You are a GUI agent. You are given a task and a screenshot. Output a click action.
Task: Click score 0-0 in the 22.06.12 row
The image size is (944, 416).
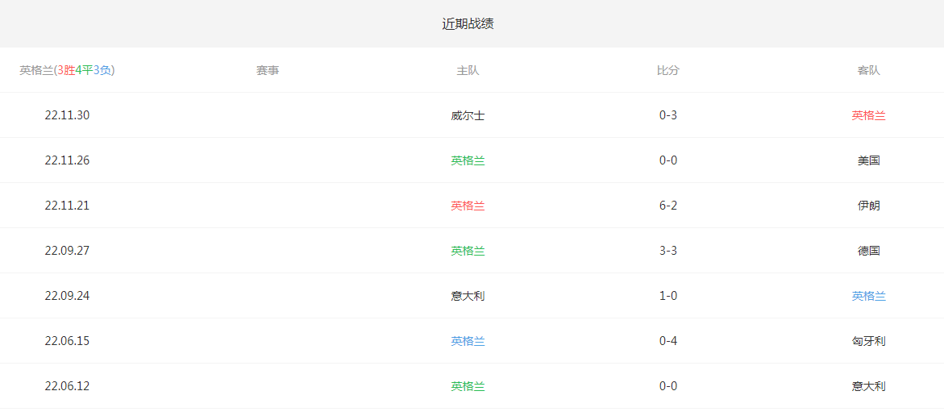click(668, 386)
